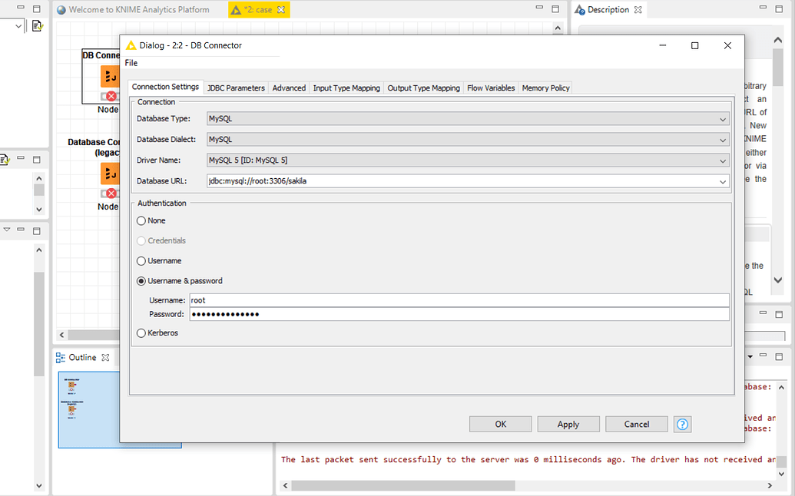Click the KNIME warning icon in the dialog title bar
795x496 pixels.
point(131,45)
